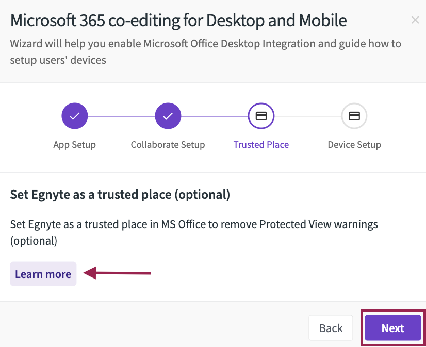Go to the Collaborate Setup step label
This screenshot has width=426, height=347.
click(x=168, y=145)
